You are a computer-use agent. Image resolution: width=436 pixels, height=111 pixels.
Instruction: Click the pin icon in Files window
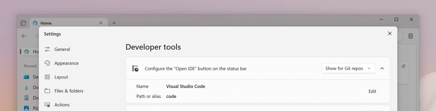pos(403,66)
